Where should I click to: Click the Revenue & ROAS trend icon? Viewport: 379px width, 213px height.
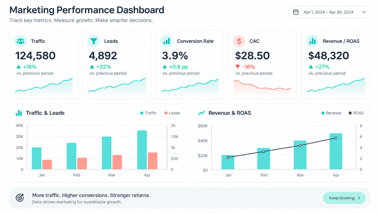[201, 113]
